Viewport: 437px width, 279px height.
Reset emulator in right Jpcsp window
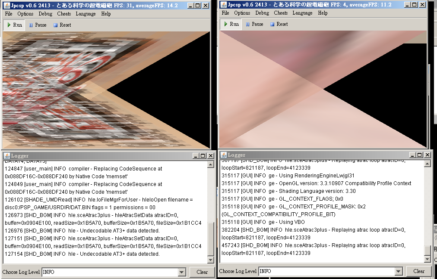tap(279, 24)
